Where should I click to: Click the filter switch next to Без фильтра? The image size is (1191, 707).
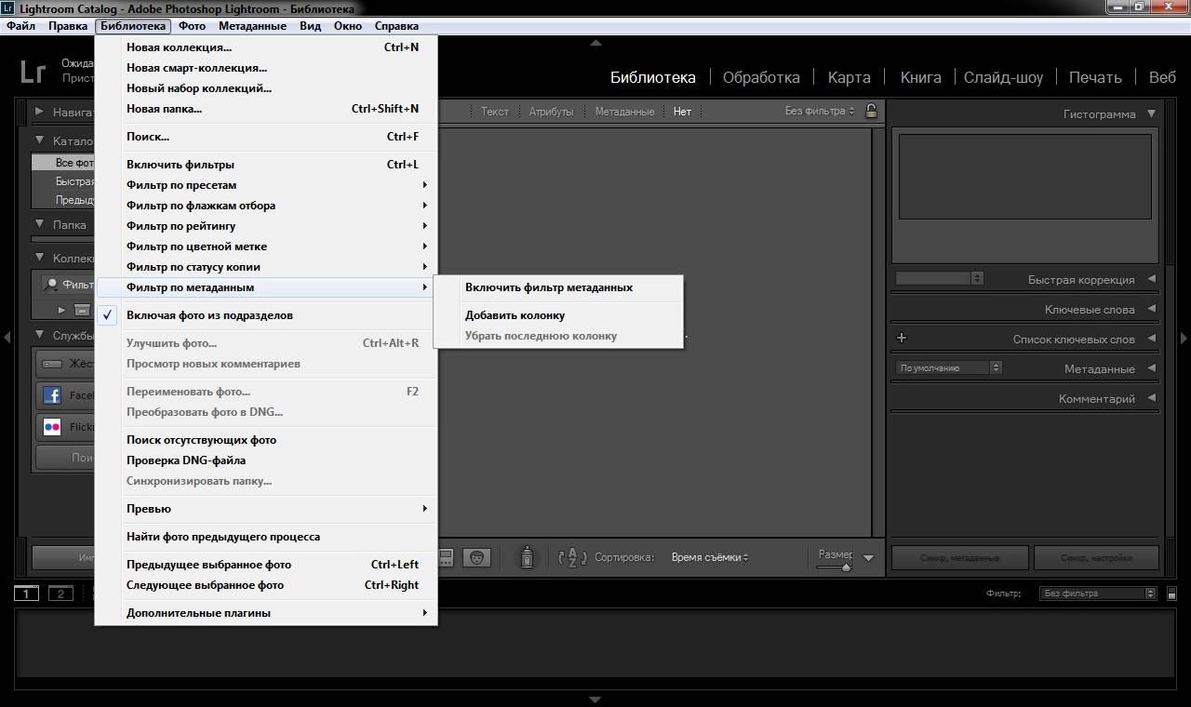pos(1171,594)
